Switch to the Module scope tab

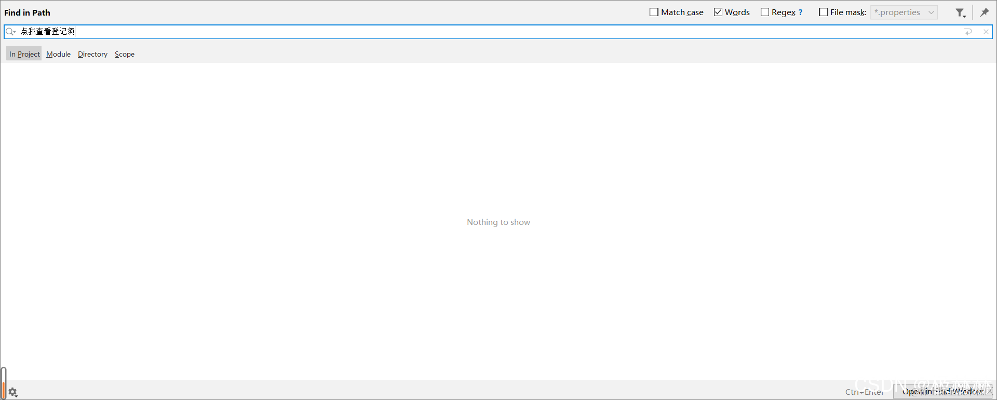tap(58, 54)
